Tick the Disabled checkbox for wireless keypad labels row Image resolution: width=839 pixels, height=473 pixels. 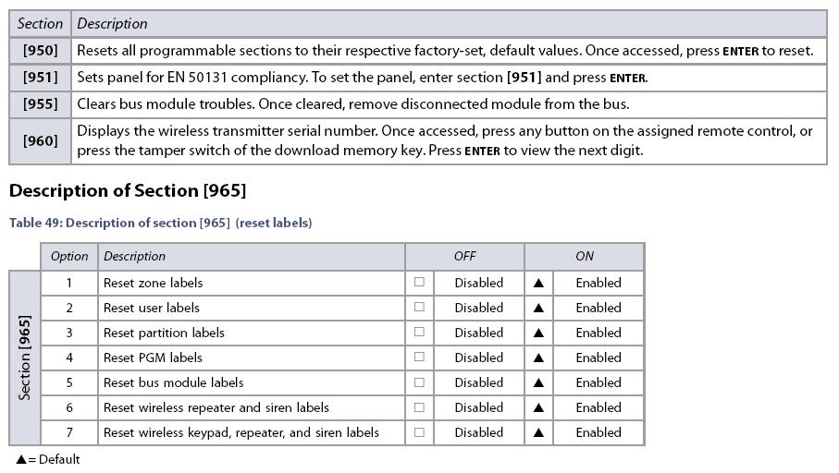pyautogui.click(x=420, y=431)
